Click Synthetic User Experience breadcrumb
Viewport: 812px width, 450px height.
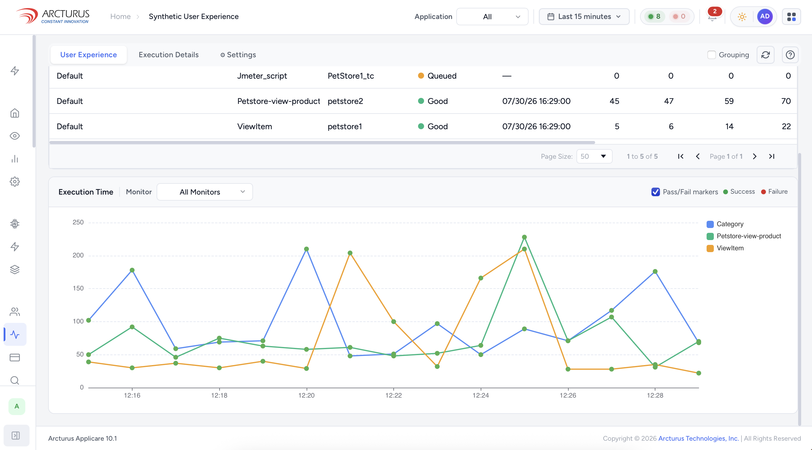194,16
